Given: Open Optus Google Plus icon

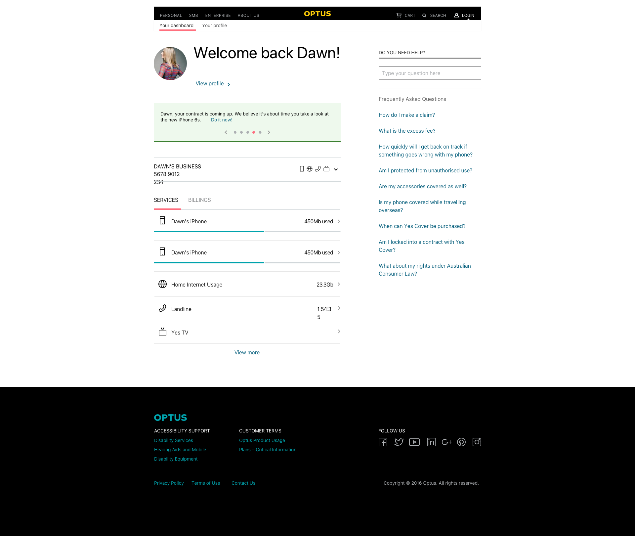Looking at the screenshot, I should pos(447,442).
